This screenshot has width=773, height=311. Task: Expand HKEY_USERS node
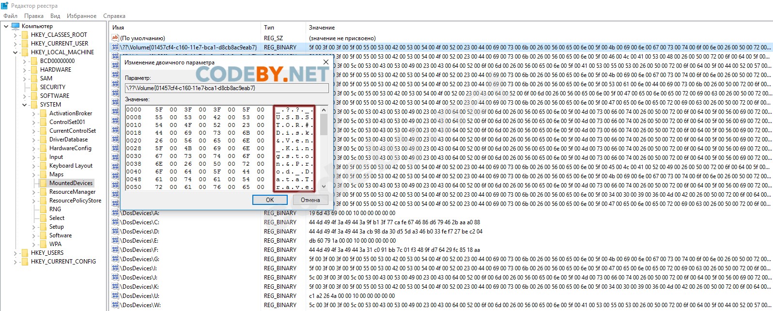point(15,253)
